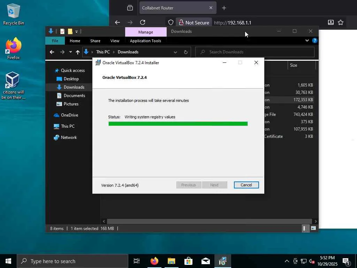This screenshot has height=268, width=357.
Task: Go up one folder level in Explorer
Action: 78,52
